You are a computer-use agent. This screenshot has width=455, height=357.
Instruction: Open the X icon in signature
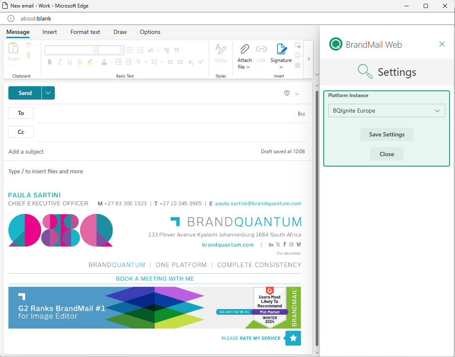click(278, 244)
